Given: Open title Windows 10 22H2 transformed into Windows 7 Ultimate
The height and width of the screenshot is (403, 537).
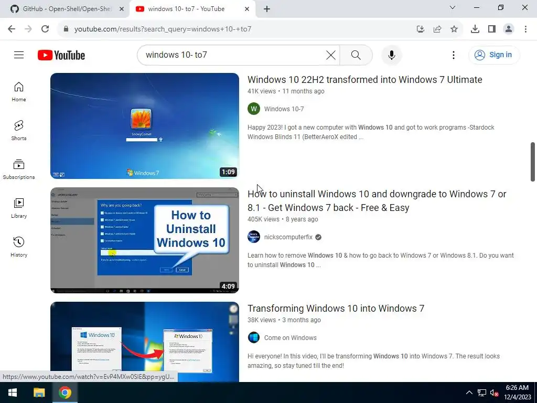Looking at the screenshot, I should point(365,80).
